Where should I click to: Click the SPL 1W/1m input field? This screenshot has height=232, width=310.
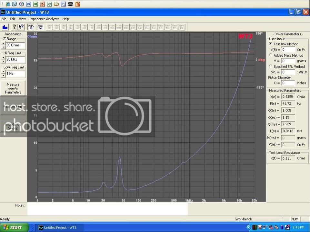pos(288,72)
